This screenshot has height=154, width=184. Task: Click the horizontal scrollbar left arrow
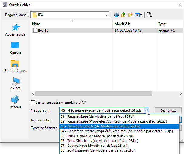click(33, 94)
